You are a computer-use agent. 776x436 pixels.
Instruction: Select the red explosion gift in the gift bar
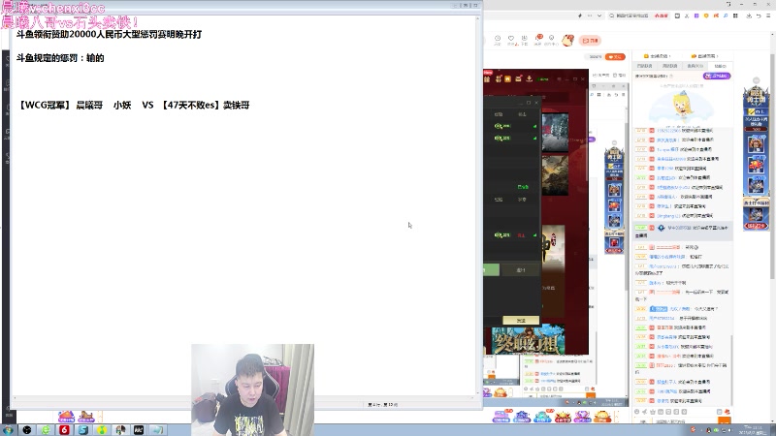pos(563,417)
